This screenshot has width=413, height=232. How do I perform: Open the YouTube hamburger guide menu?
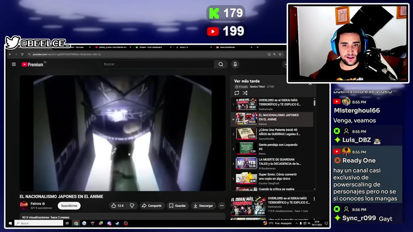tap(14, 64)
